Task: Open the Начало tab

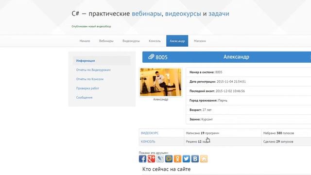Action: coord(85,41)
